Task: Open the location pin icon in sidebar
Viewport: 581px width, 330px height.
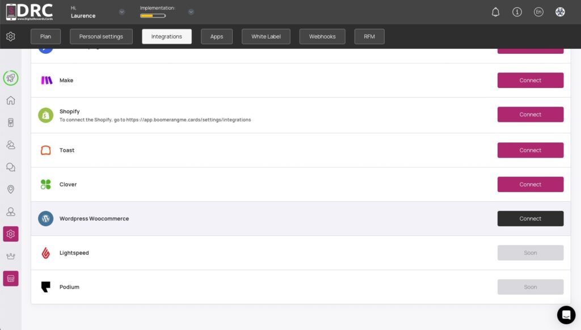Action: pyautogui.click(x=11, y=189)
